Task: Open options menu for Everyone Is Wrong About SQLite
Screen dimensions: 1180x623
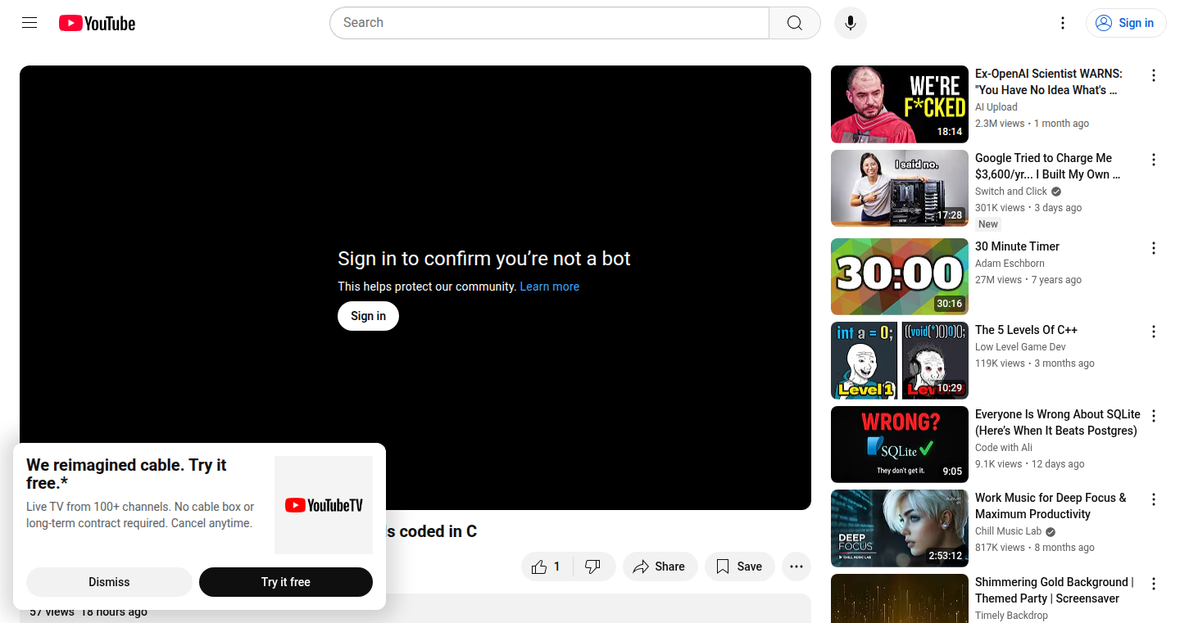Action: click(x=1154, y=416)
